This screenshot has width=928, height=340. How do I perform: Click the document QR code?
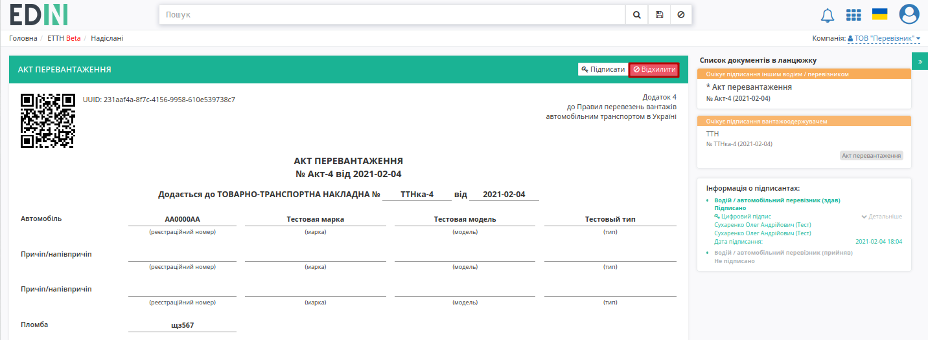(47, 121)
